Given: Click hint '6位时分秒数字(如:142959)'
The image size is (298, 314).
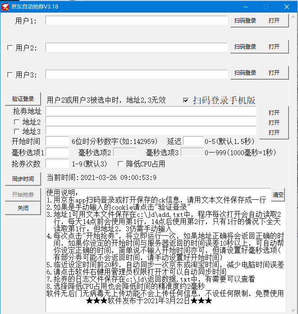Looking at the screenshot, I should pyautogui.click(x=115, y=142).
